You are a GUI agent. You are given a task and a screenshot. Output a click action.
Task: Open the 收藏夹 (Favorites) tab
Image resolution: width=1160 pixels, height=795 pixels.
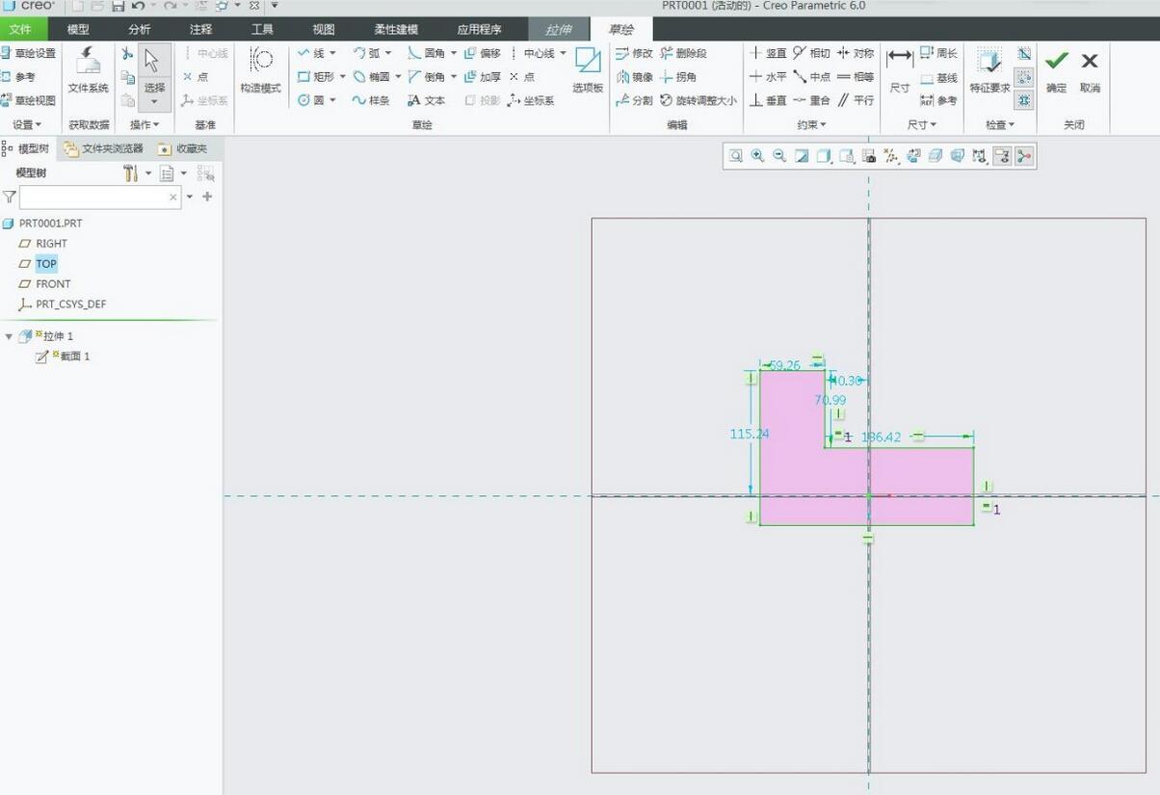pos(182,148)
